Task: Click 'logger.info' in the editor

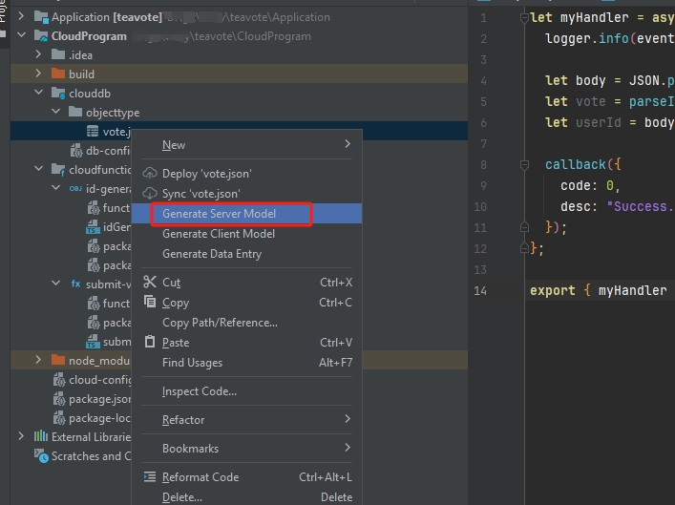Action: (587, 38)
